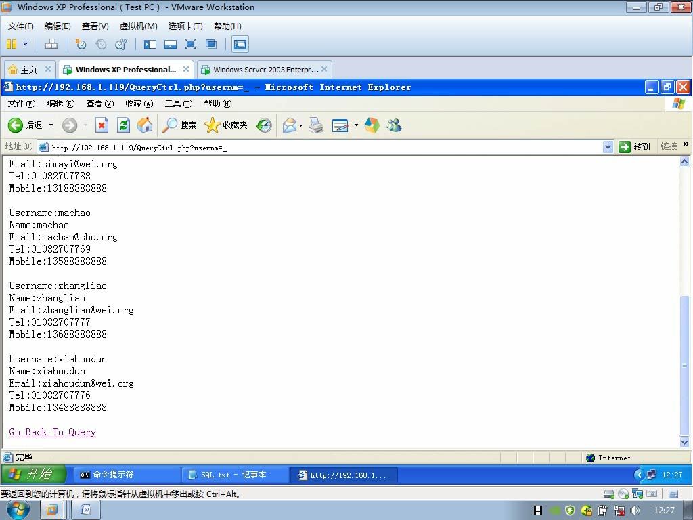Click the IE 后退 back button
This screenshot has width=693, height=520.
pyautogui.click(x=25, y=125)
